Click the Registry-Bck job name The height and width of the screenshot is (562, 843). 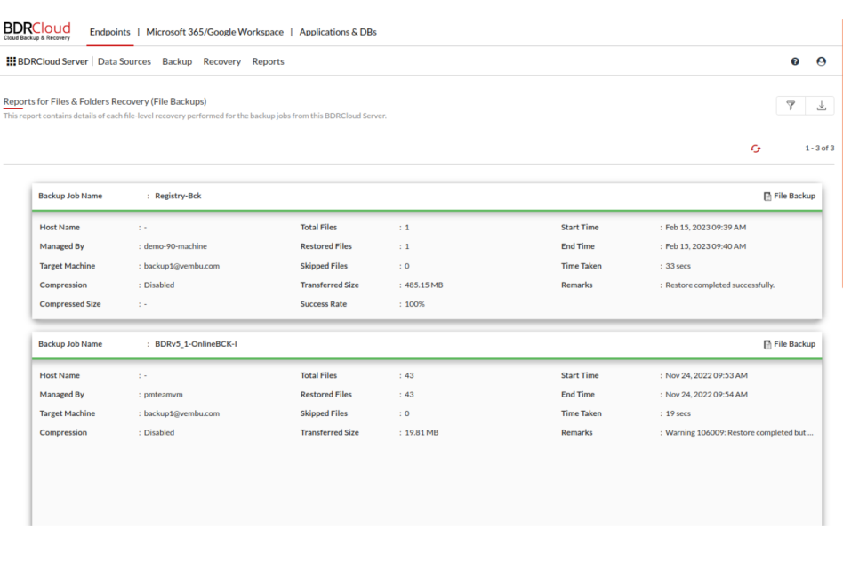point(178,196)
